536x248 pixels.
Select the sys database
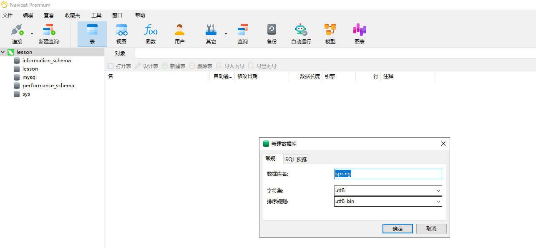point(26,94)
